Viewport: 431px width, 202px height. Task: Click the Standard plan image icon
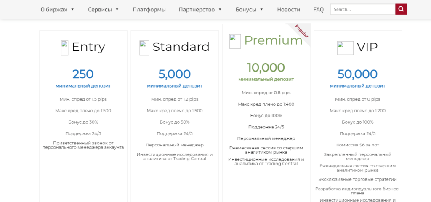coord(144,48)
